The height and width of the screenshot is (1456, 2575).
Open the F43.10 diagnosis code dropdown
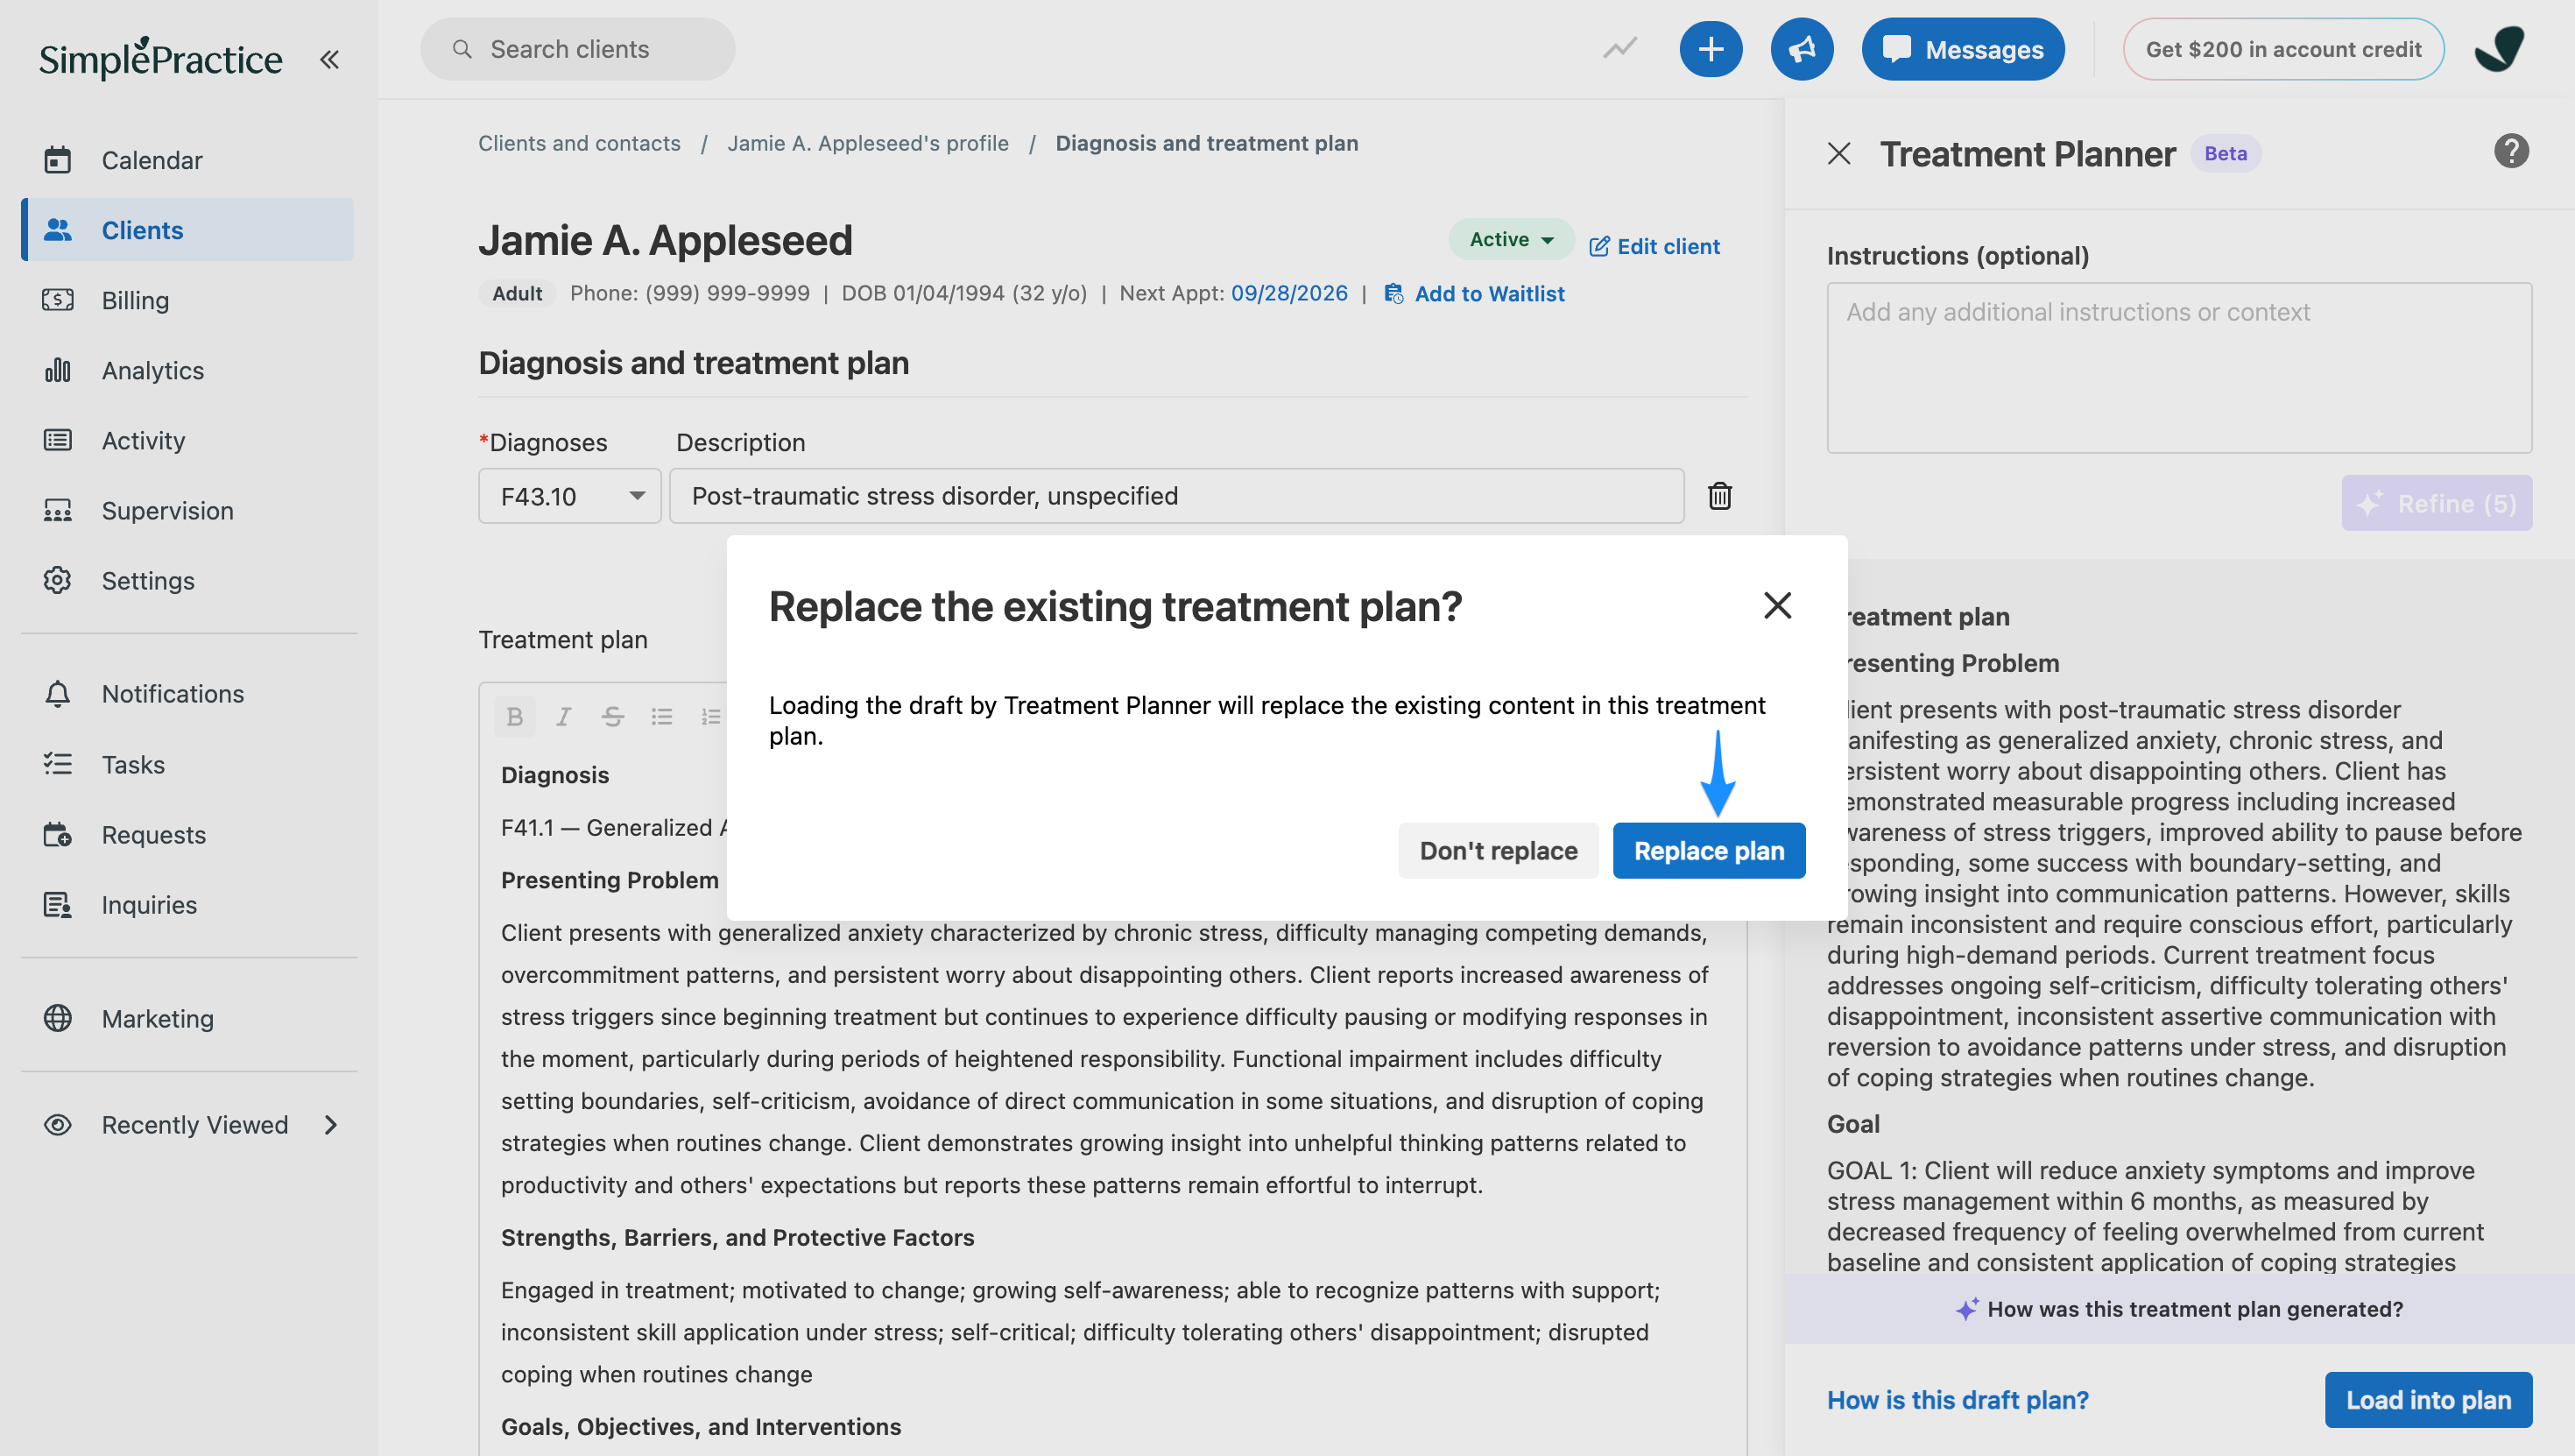point(570,496)
